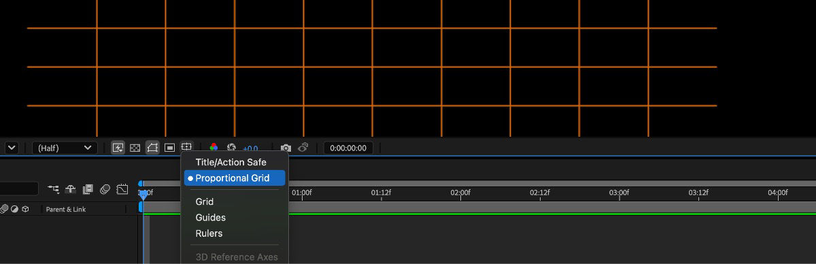Image resolution: width=816 pixels, height=264 pixels.
Task: Click the Parent & Link column header
Action: pos(66,210)
